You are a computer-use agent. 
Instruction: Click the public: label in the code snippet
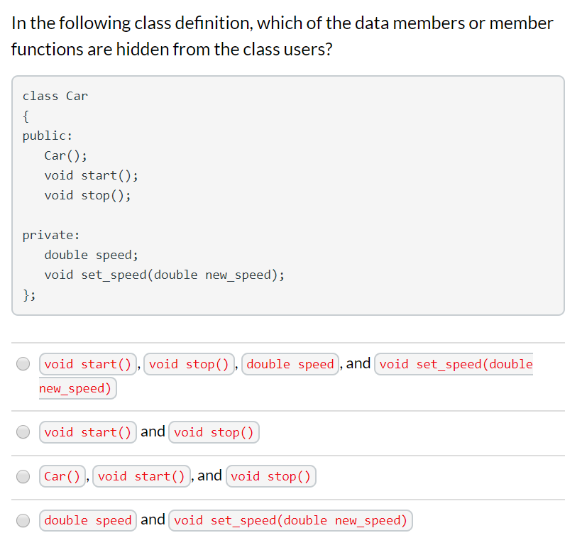coord(47,136)
